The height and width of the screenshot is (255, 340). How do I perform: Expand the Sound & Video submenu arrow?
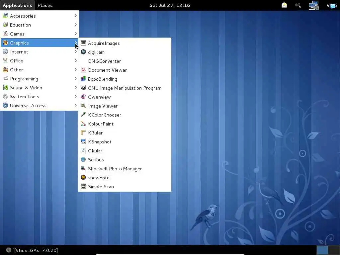76,87
